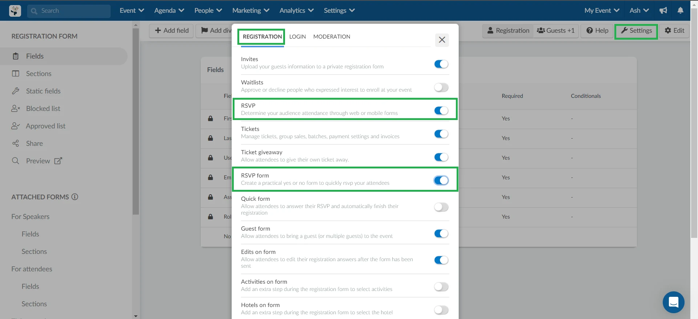The width and height of the screenshot is (698, 319).
Task: Open the chat support bubble
Action: pyautogui.click(x=673, y=302)
